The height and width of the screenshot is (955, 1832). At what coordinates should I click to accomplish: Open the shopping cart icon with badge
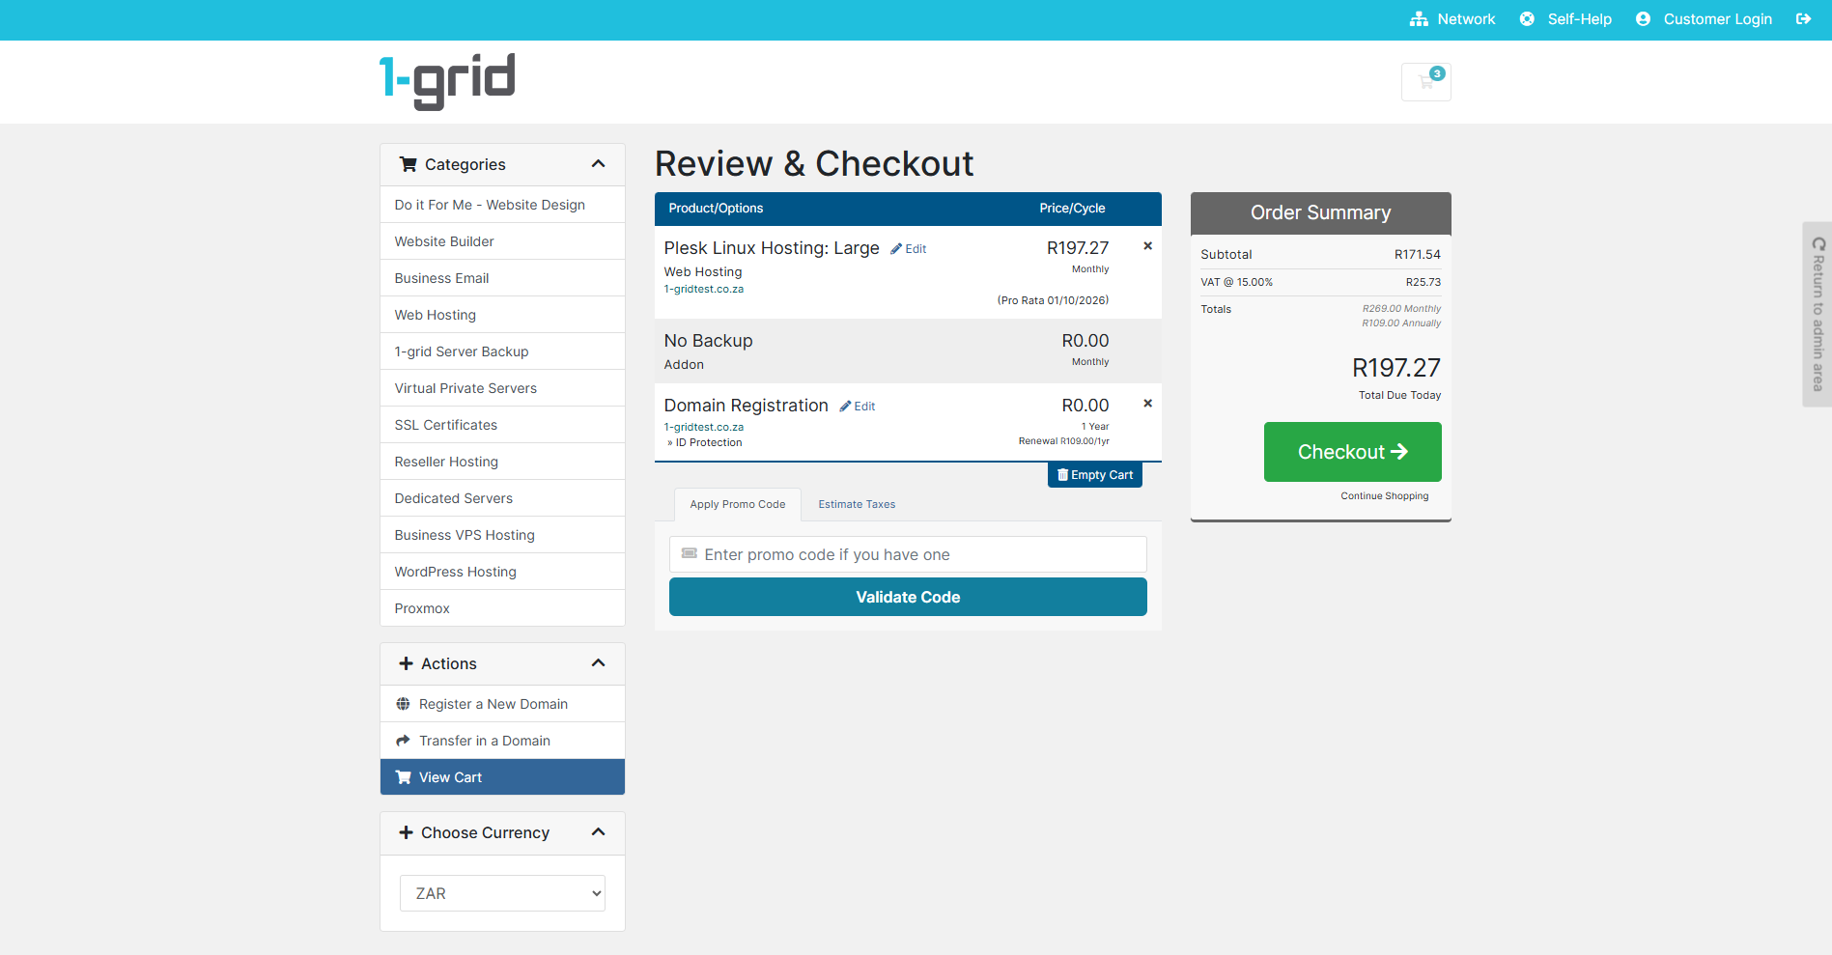coord(1425,82)
